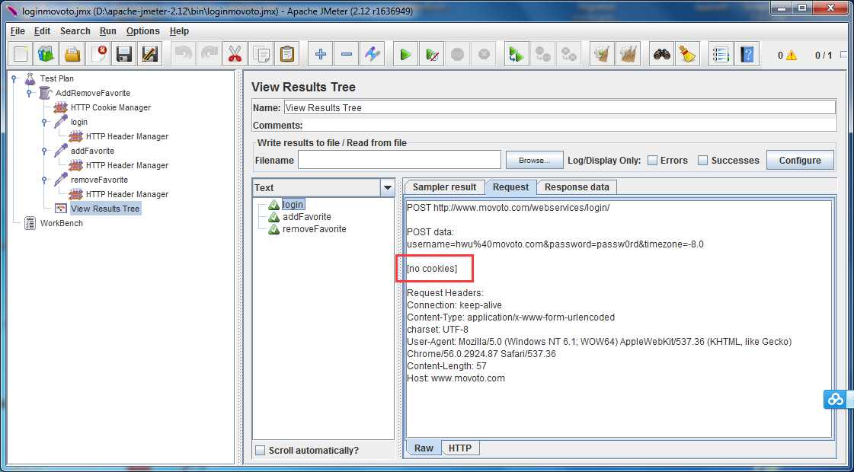Click the Remote Shutdown All icon
Viewport: 854px width, 472px height.
point(568,54)
